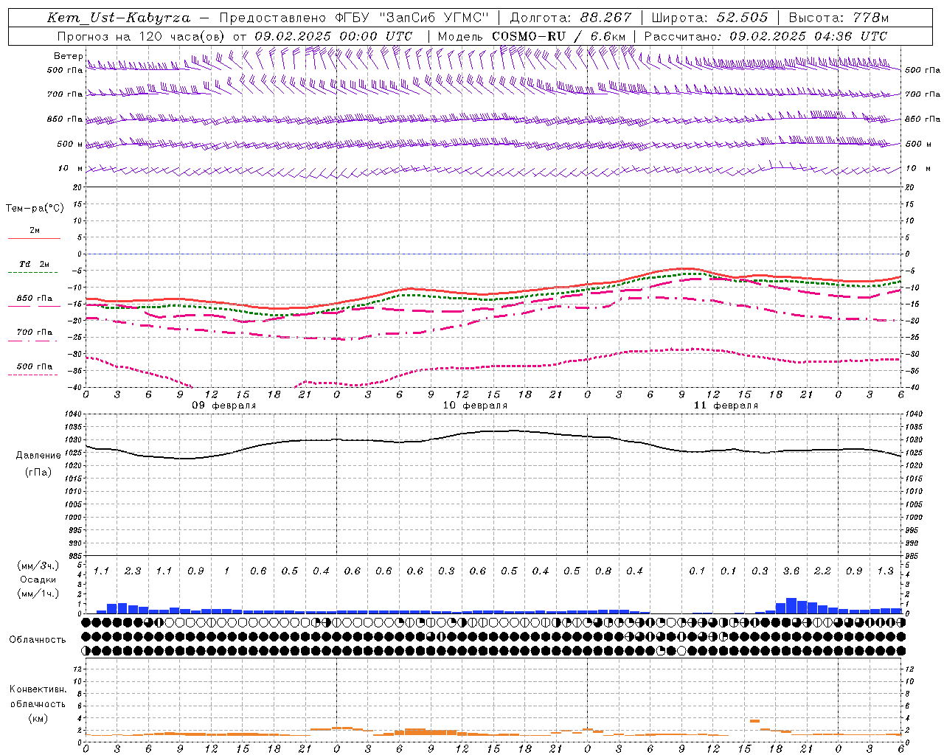Viewport: 944px width, 755px height.
Task: Click the Конвективн. convective cloud label
Action: 38,689
